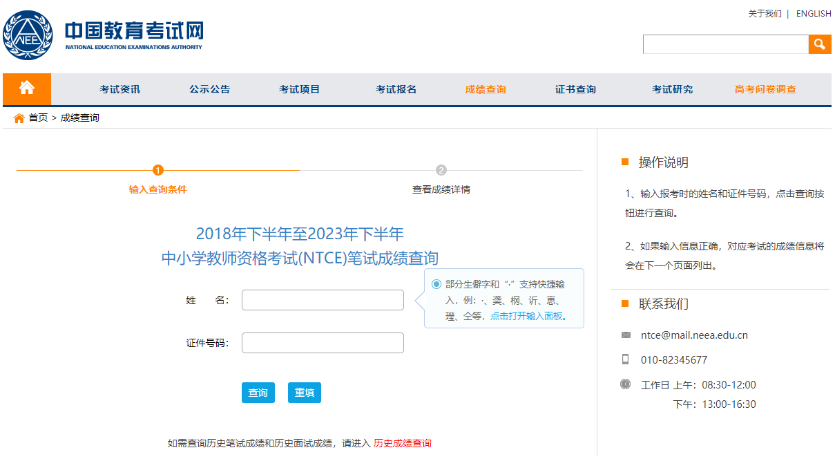Click the 重填 reset button
Viewport: 835px width, 459px height.
point(304,392)
